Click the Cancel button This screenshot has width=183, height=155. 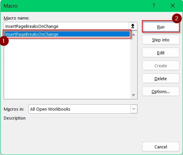tap(161, 147)
